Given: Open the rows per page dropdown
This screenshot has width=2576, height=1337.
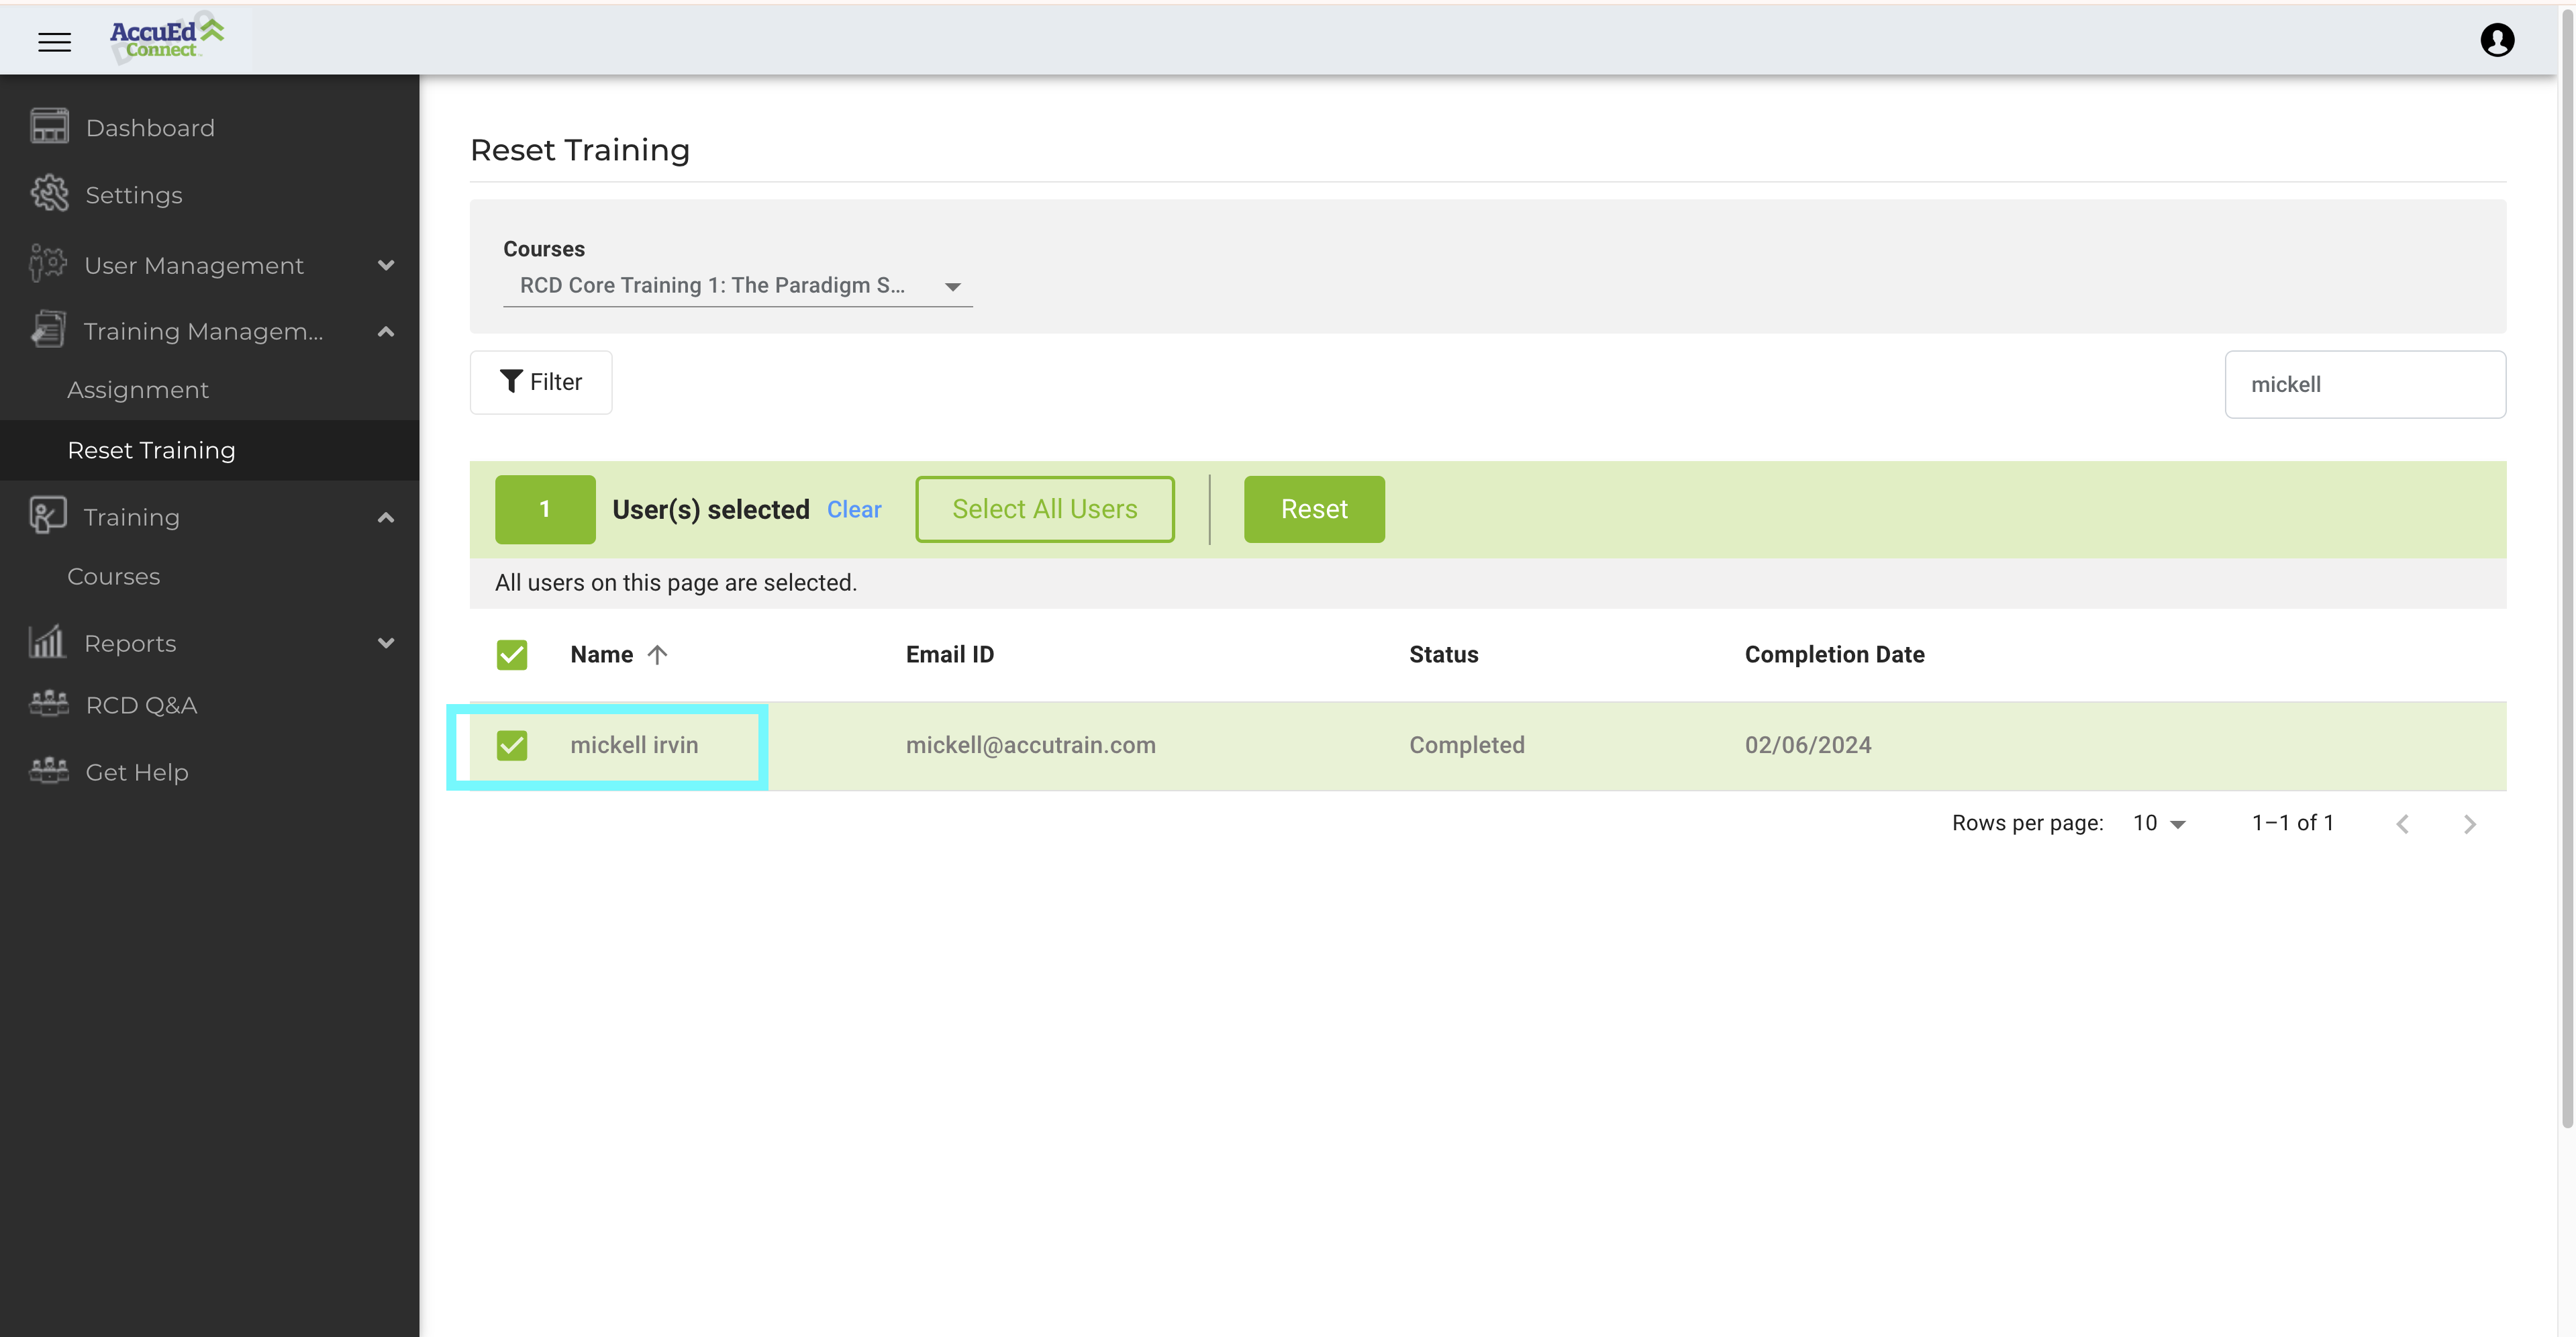Looking at the screenshot, I should pyautogui.click(x=2159, y=823).
